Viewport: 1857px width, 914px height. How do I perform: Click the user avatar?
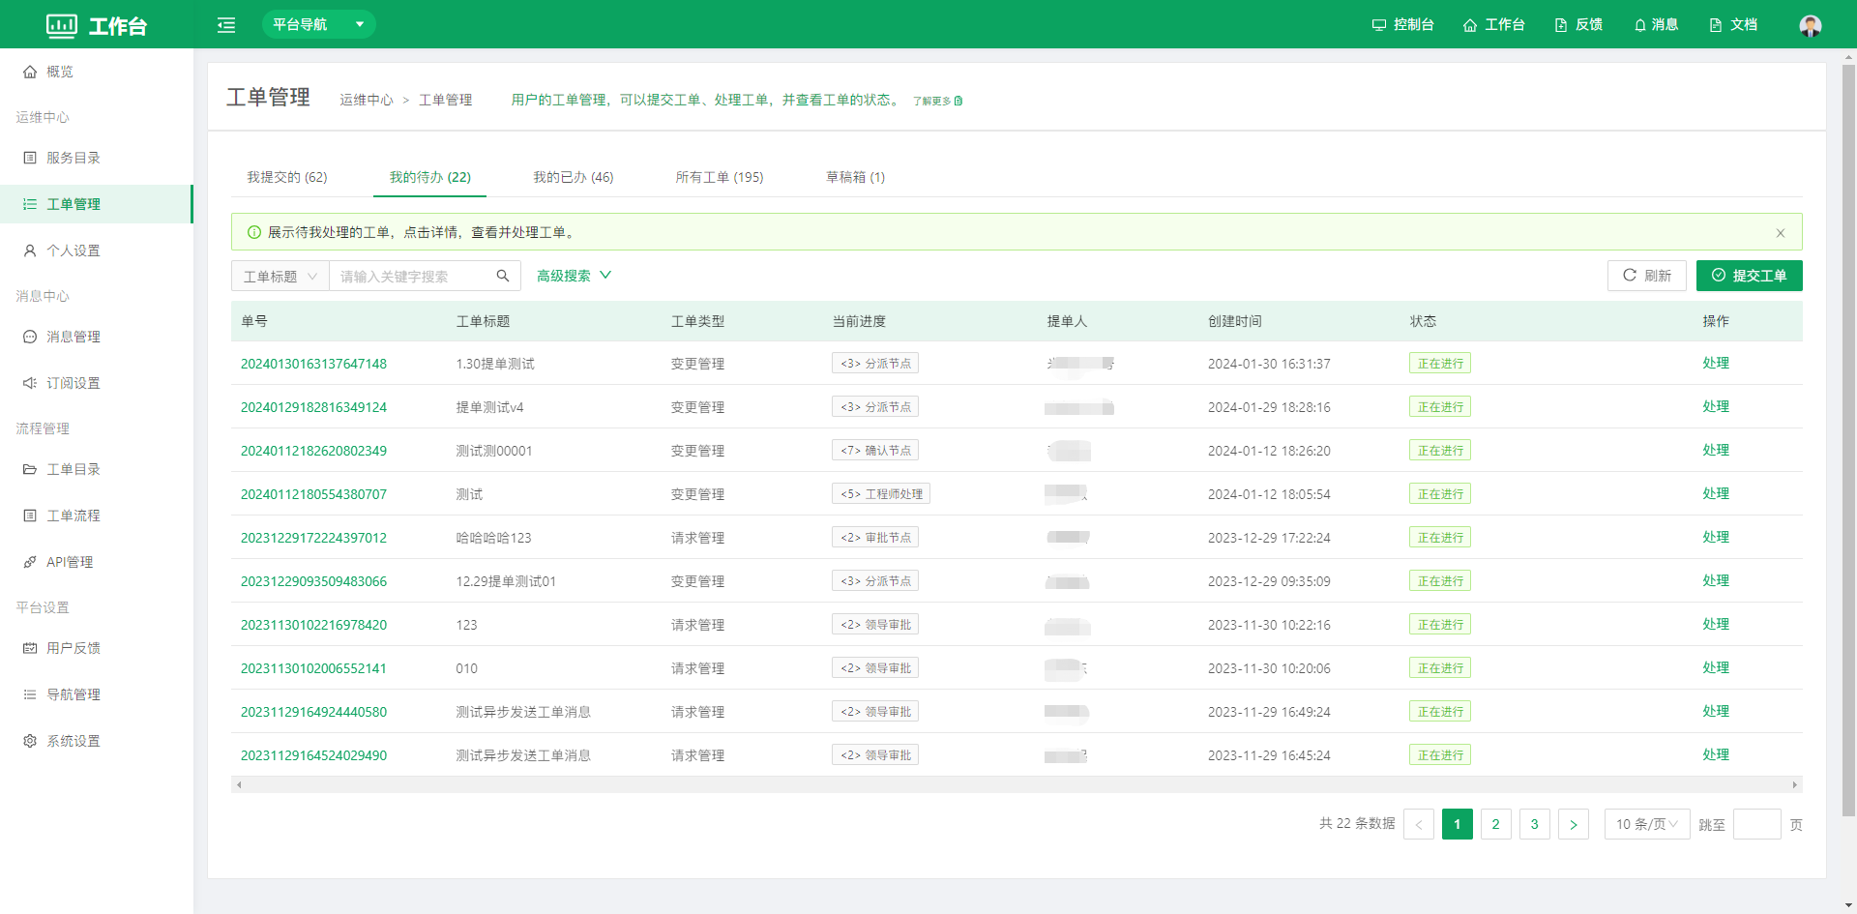tap(1811, 25)
